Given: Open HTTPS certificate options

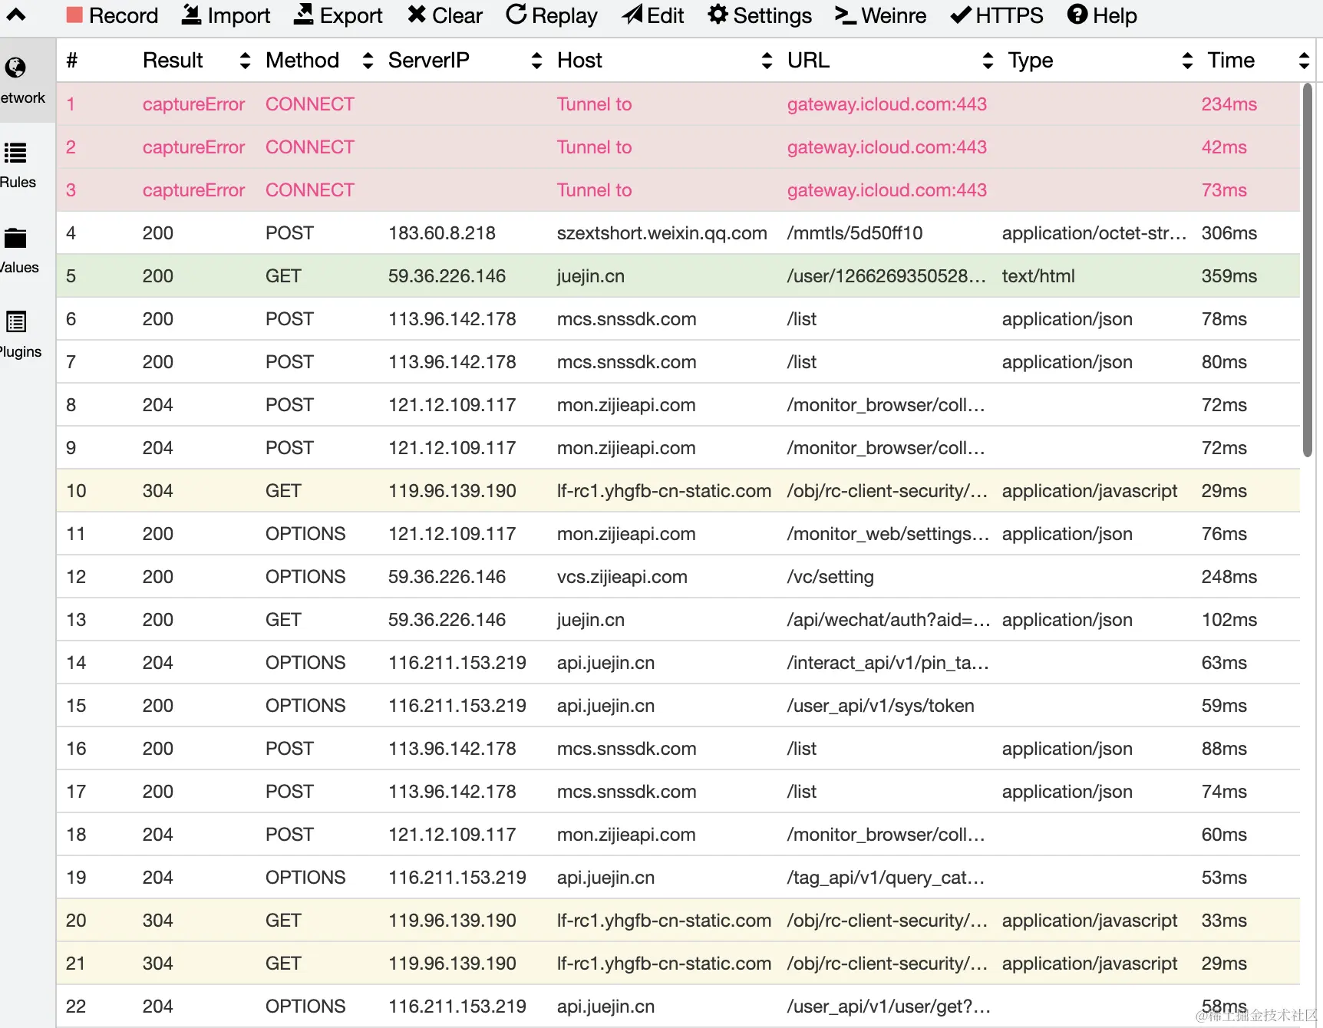Looking at the screenshot, I should pyautogui.click(x=996, y=15).
